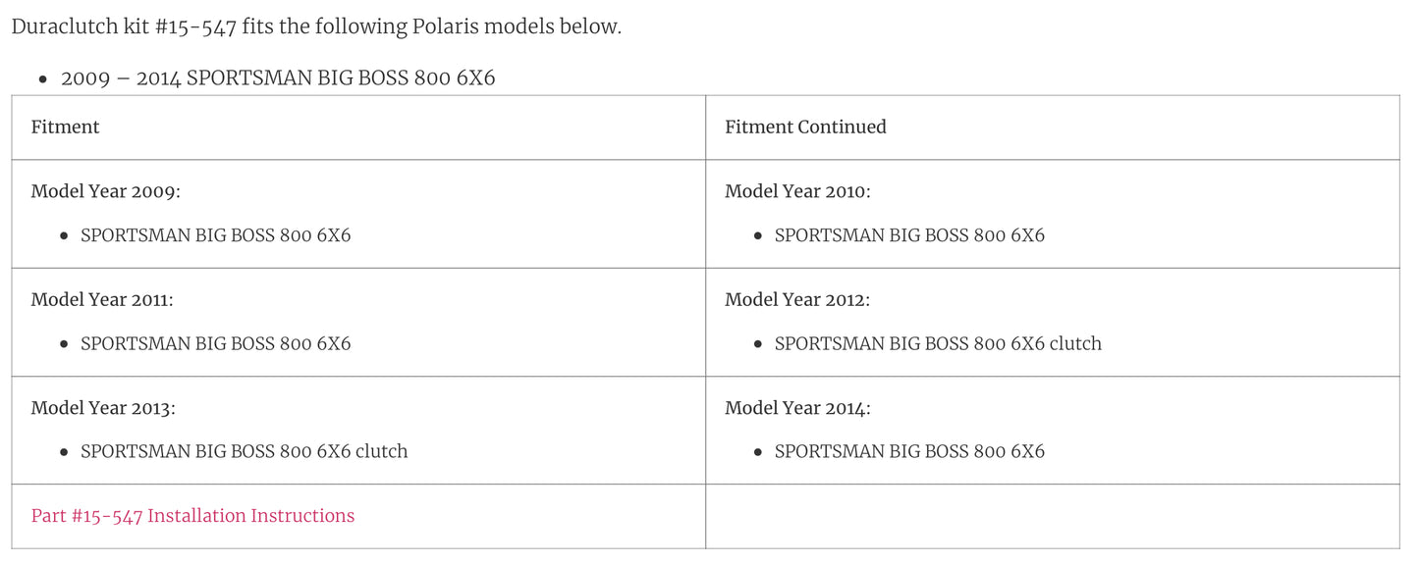Click the Sportsman Big Boss entry under Model Year 2011
1419x564 pixels.
click(x=215, y=344)
